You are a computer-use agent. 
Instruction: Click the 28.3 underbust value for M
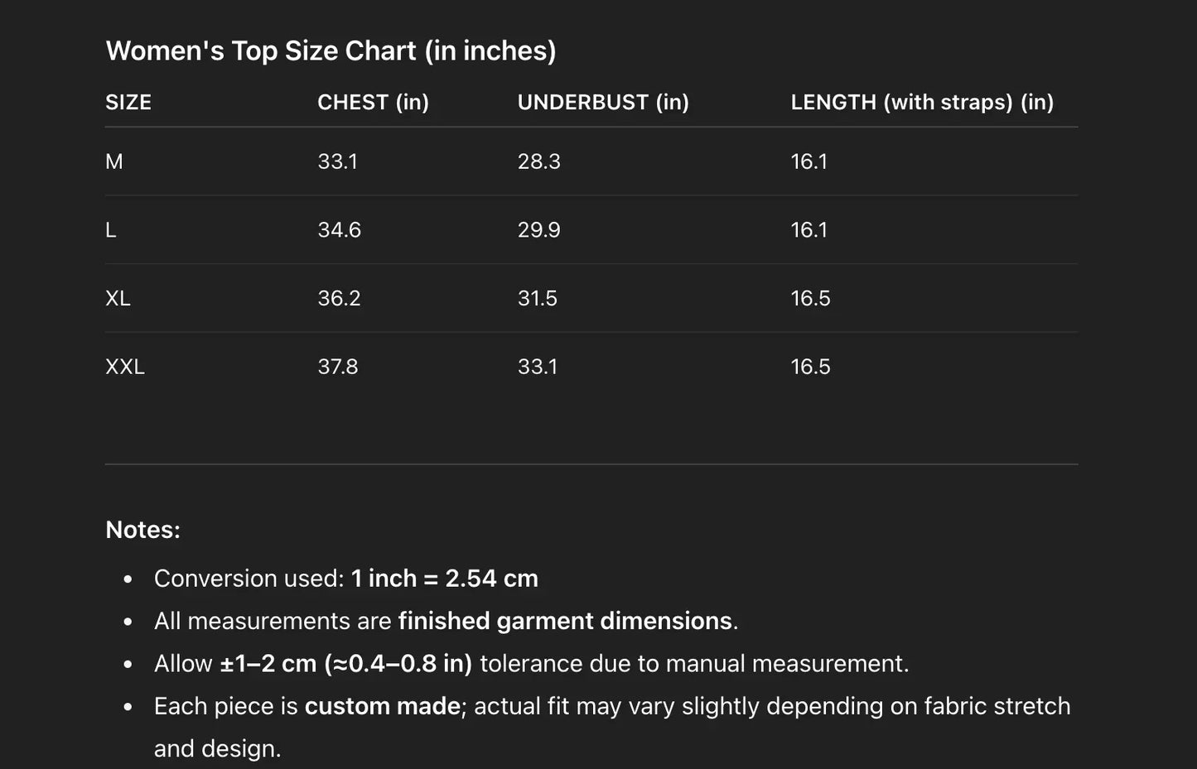538,162
